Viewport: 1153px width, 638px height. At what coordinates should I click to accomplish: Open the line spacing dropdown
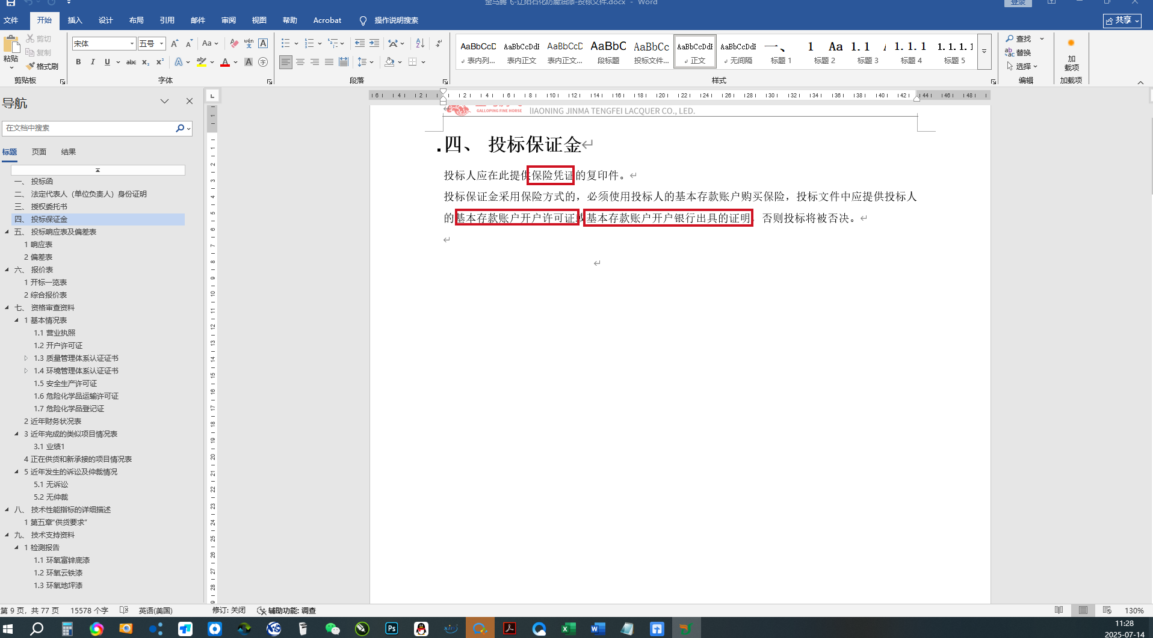click(x=365, y=62)
